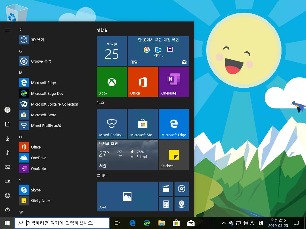This screenshot has width=306, height=229.
Task: Open OneDrive from the app list
Action: point(53,158)
